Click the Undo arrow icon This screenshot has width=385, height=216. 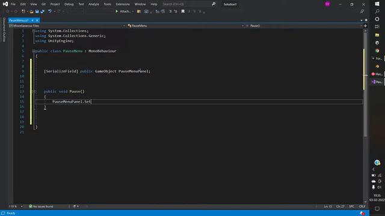tap(50, 11)
